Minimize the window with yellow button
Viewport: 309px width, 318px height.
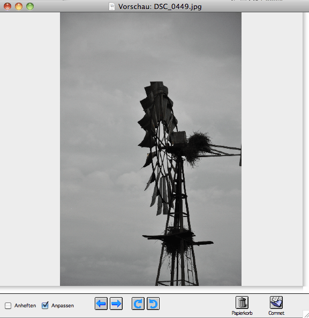coord(19,6)
